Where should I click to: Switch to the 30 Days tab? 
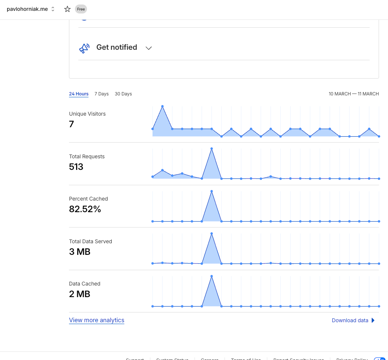123,94
